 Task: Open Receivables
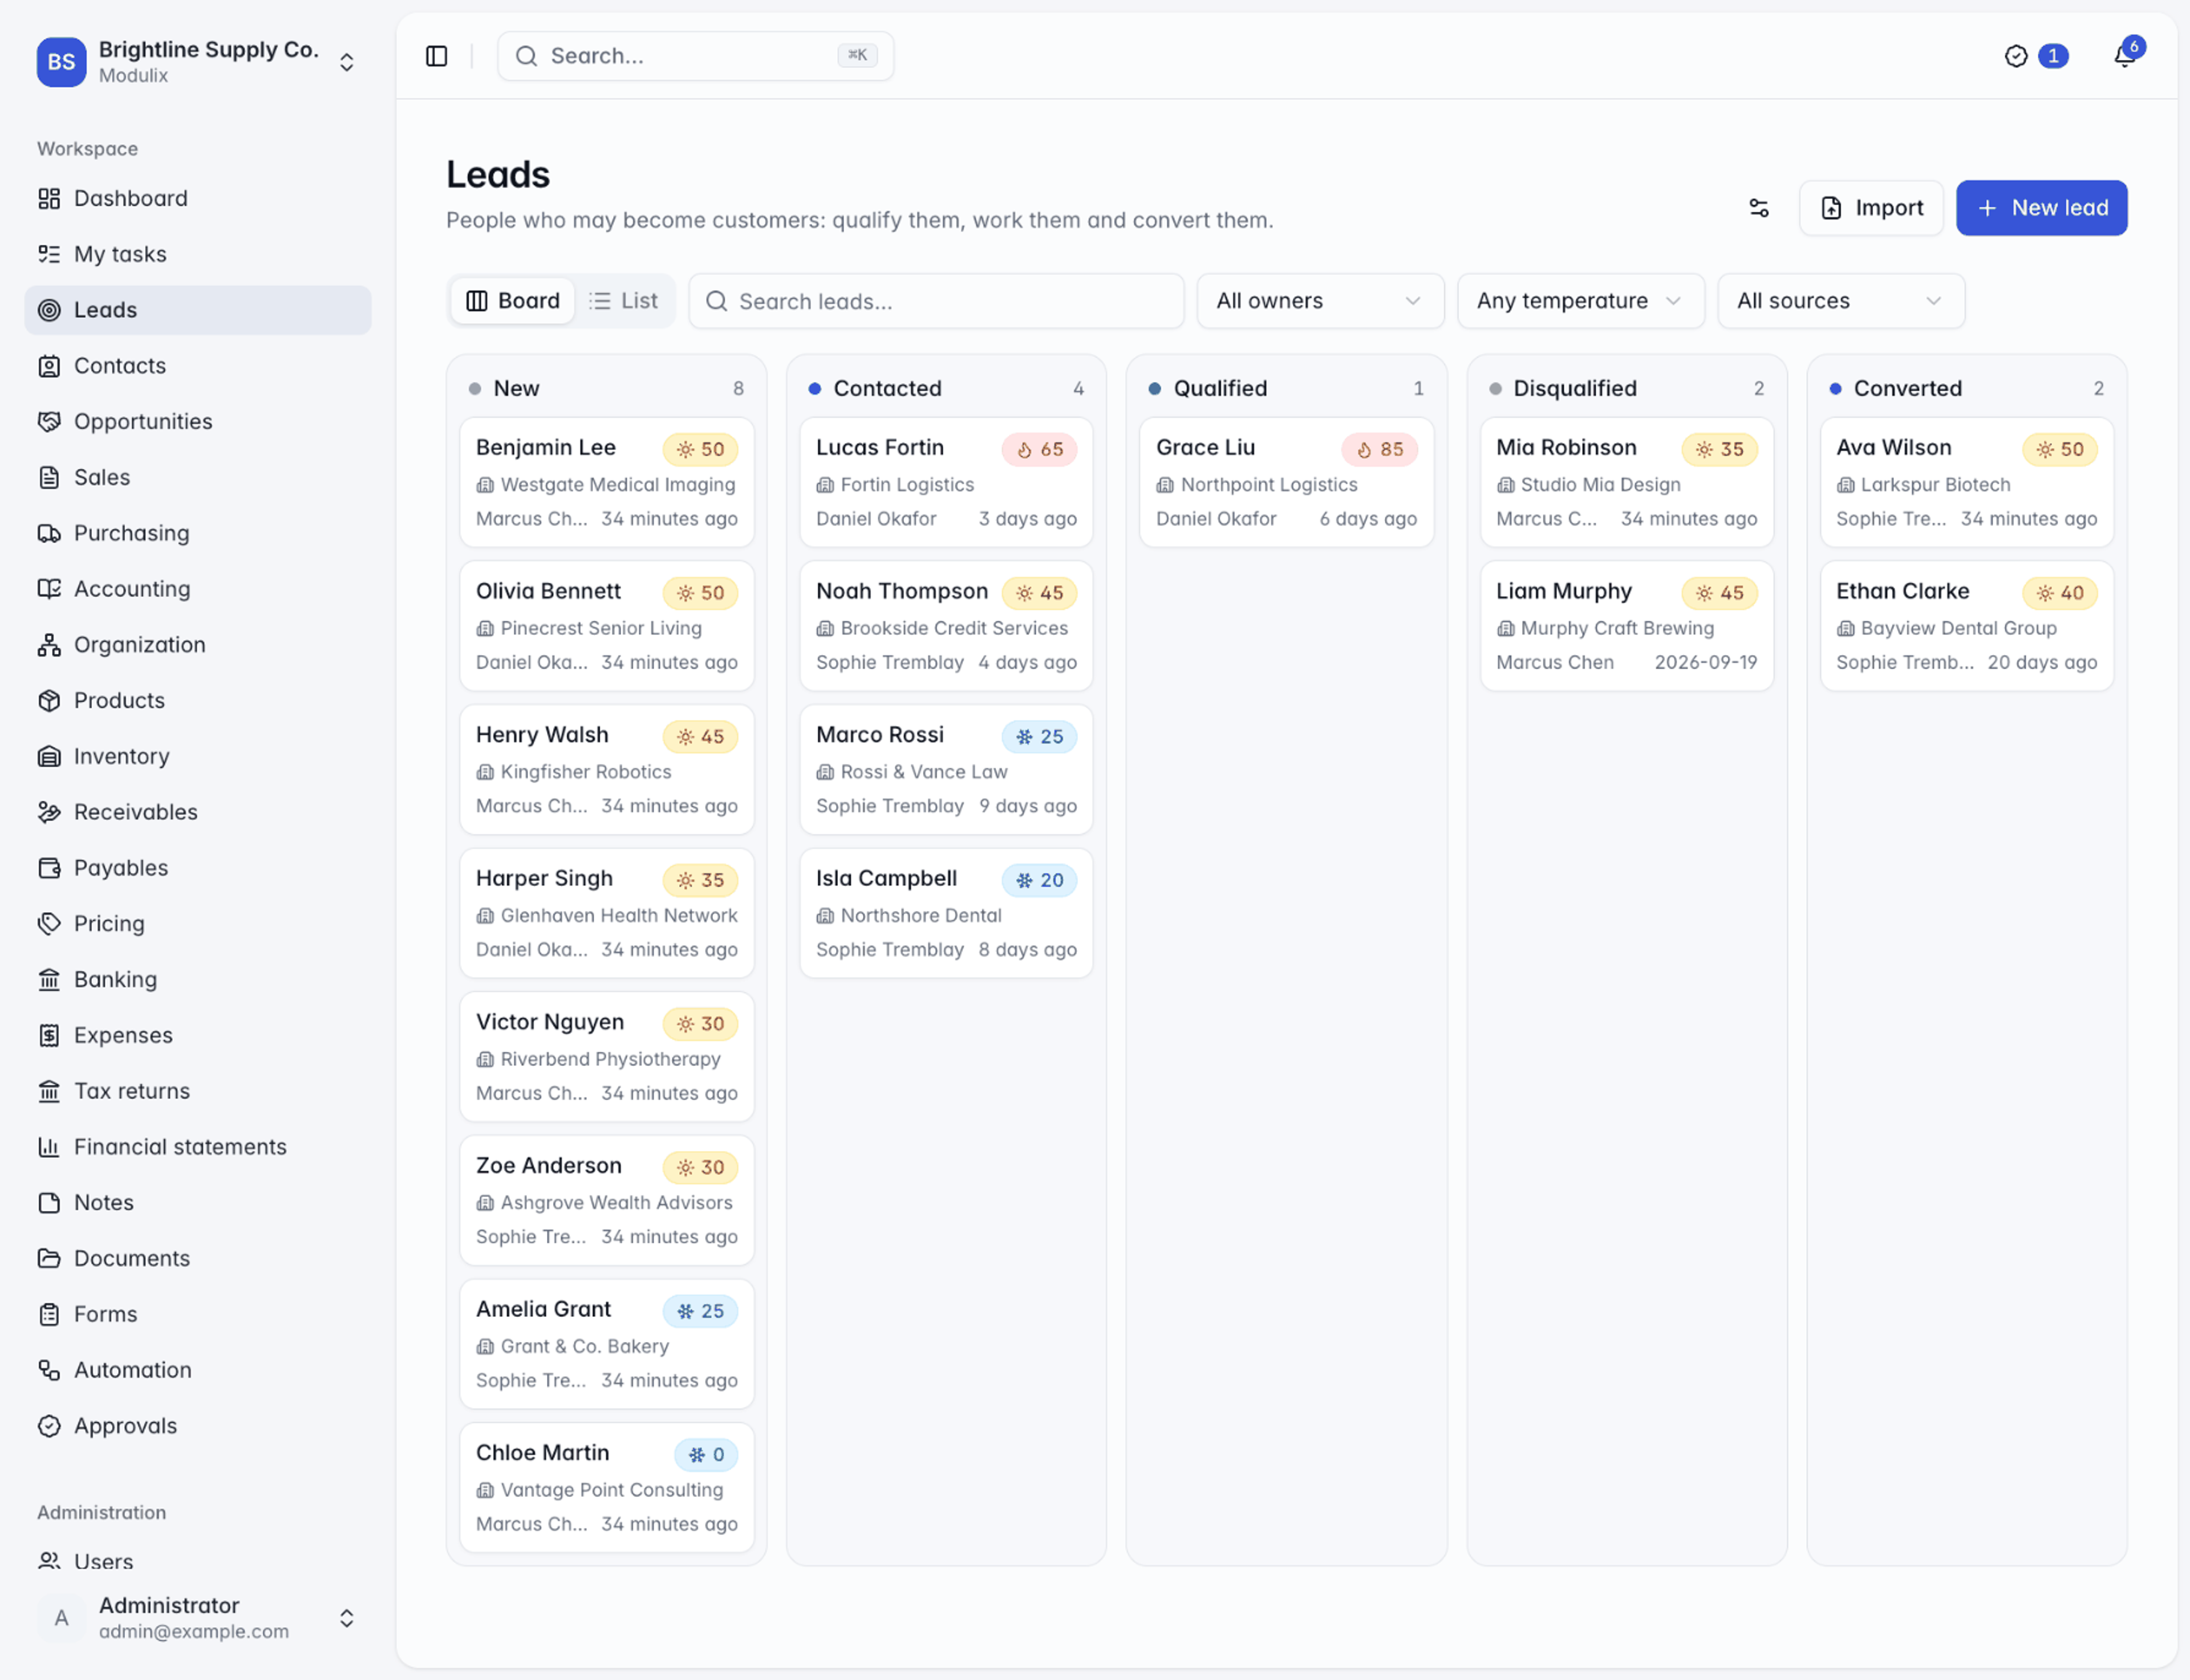click(198, 812)
